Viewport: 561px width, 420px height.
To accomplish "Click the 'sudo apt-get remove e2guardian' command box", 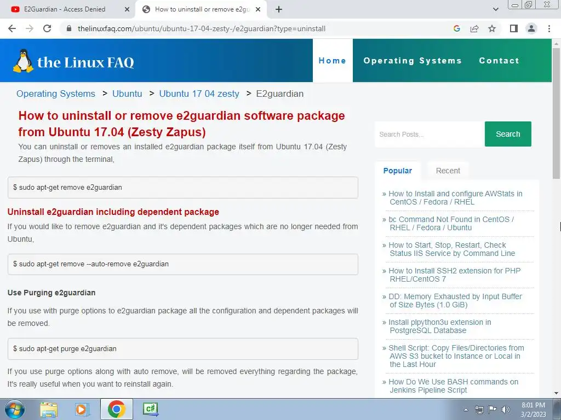I will pos(183,188).
